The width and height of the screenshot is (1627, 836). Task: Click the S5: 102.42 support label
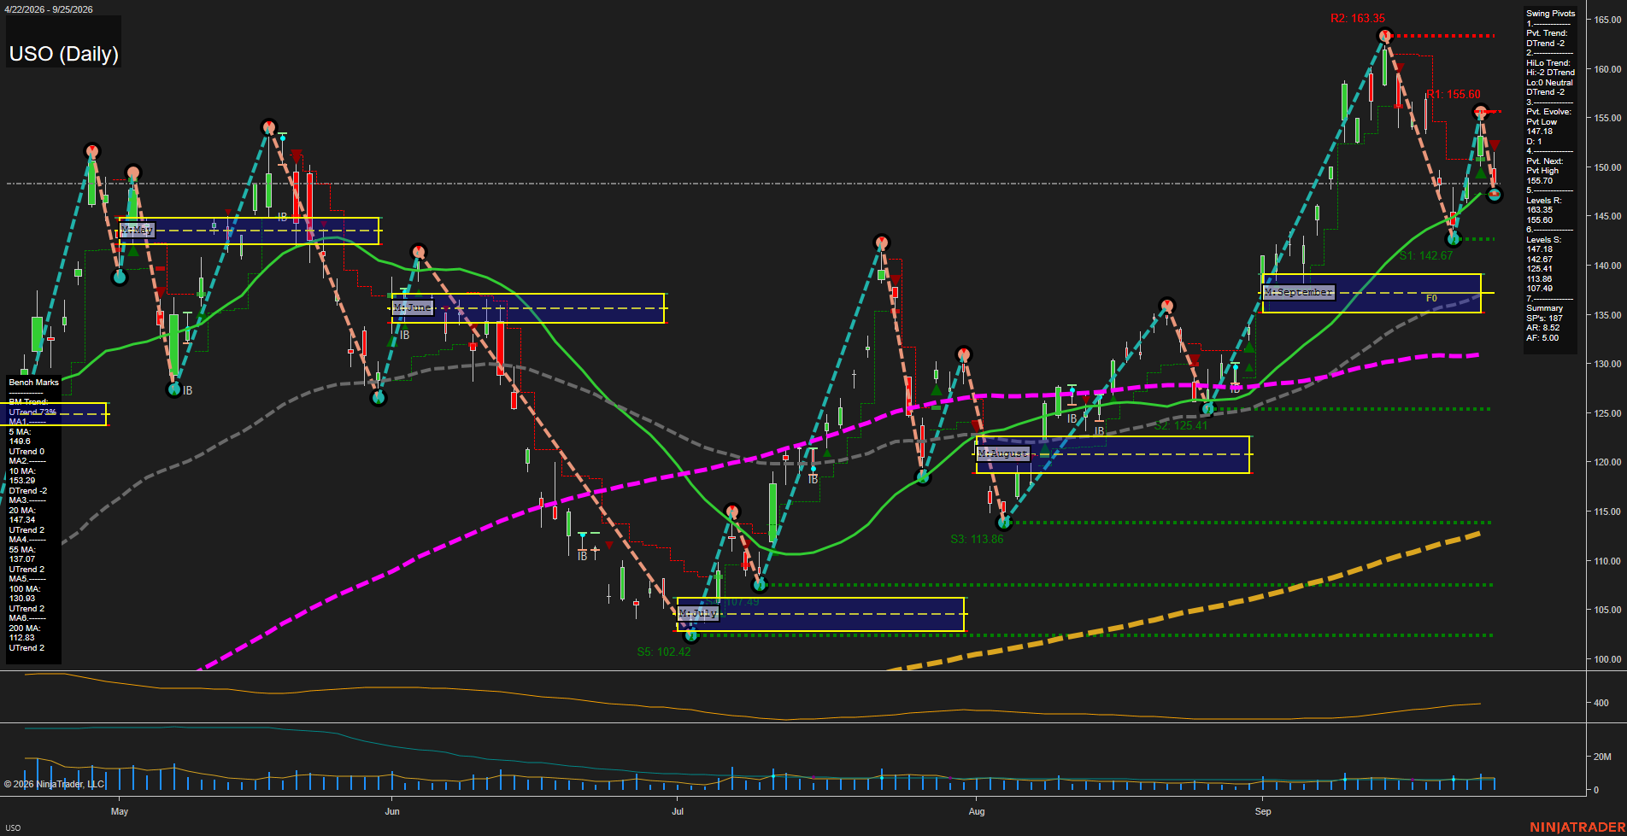(664, 652)
